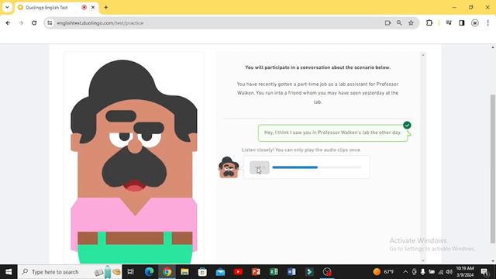Open the Chrome profile avatar

click(475, 23)
